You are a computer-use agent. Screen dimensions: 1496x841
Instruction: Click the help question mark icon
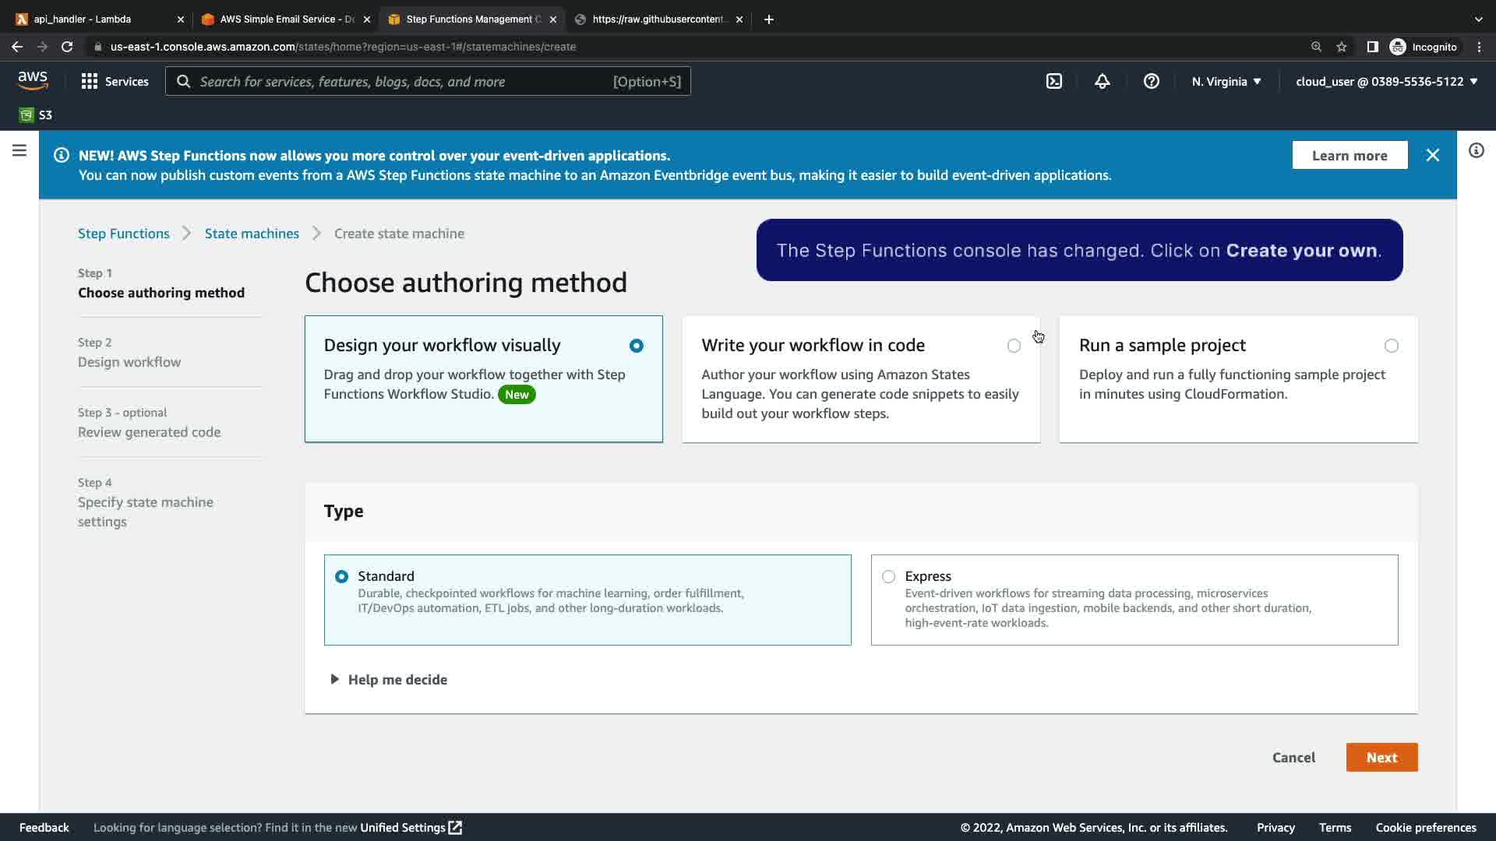pyautogui.click(x=1151, y=81)
